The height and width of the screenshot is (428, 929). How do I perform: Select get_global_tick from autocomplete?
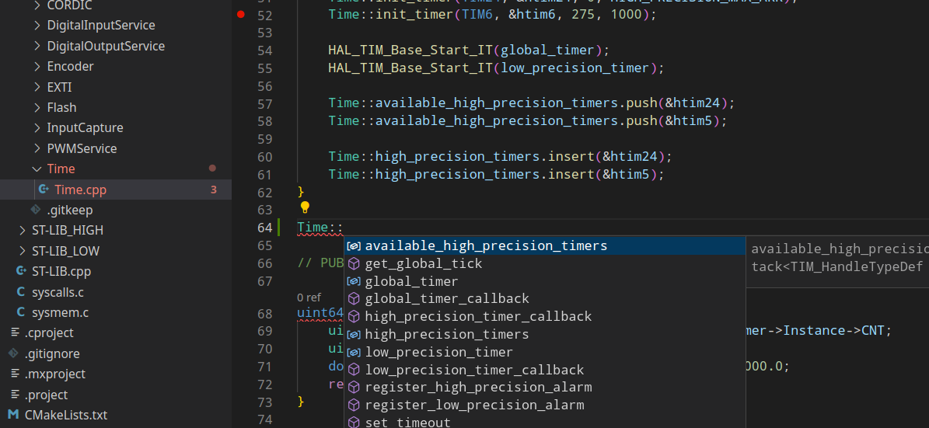pyautogui.click(x=545, y=263)
